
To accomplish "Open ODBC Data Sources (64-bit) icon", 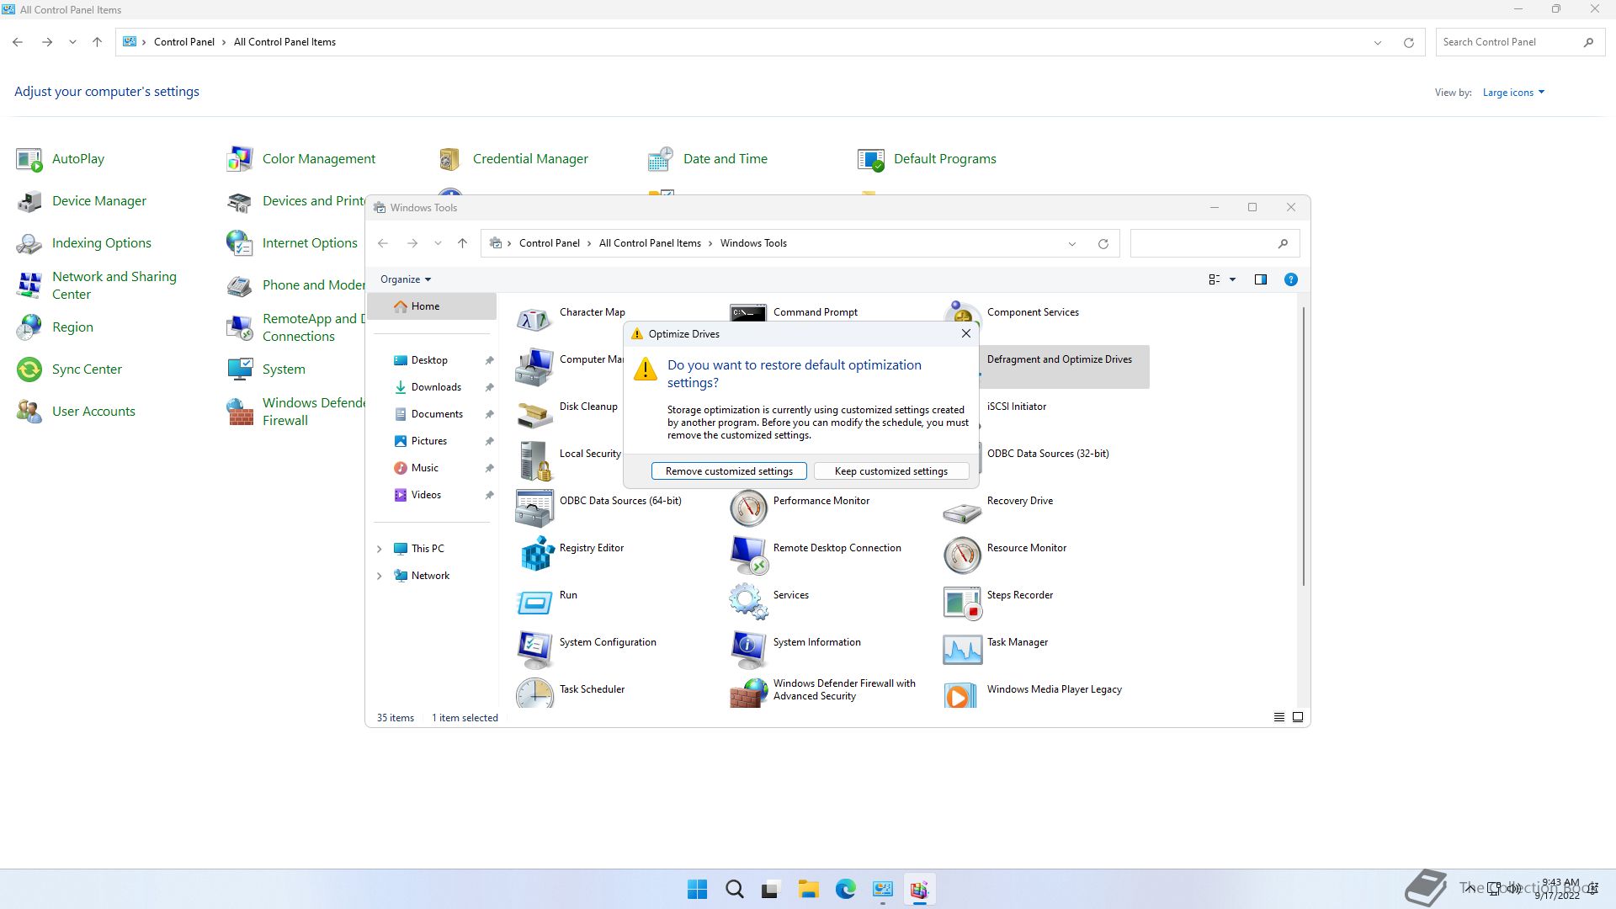I will click(x=534, y=508).
